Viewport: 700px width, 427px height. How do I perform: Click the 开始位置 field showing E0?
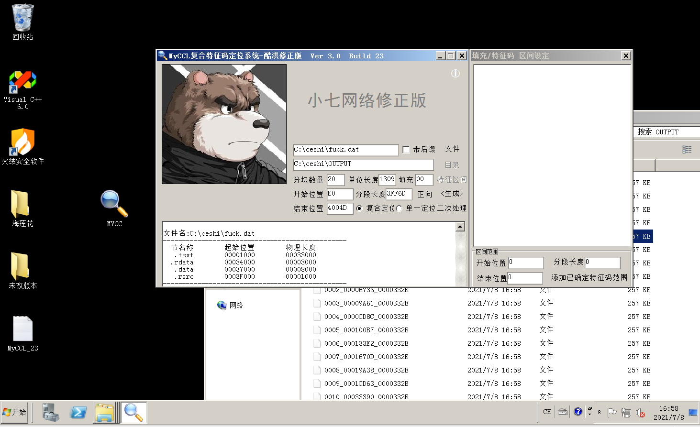pyautogui.click(x=340, y=194)
